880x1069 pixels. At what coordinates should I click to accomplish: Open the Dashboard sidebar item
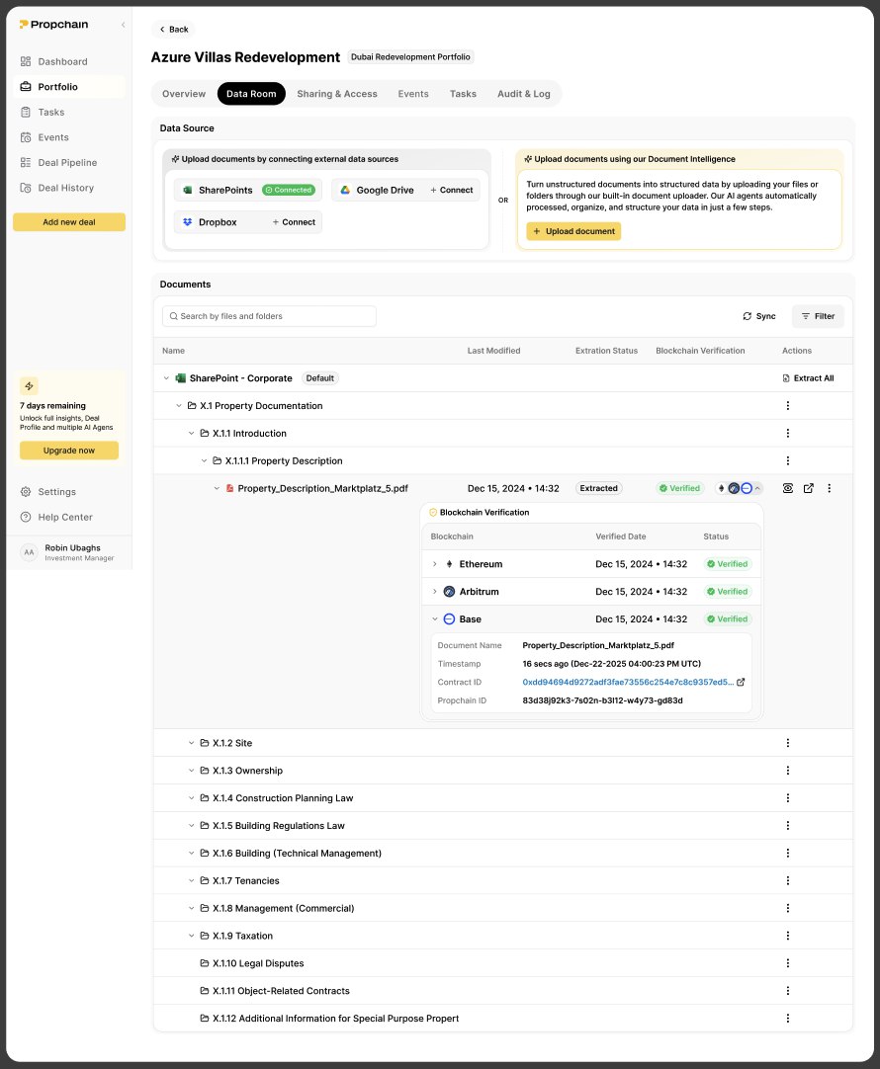click(x=68, y=61)
